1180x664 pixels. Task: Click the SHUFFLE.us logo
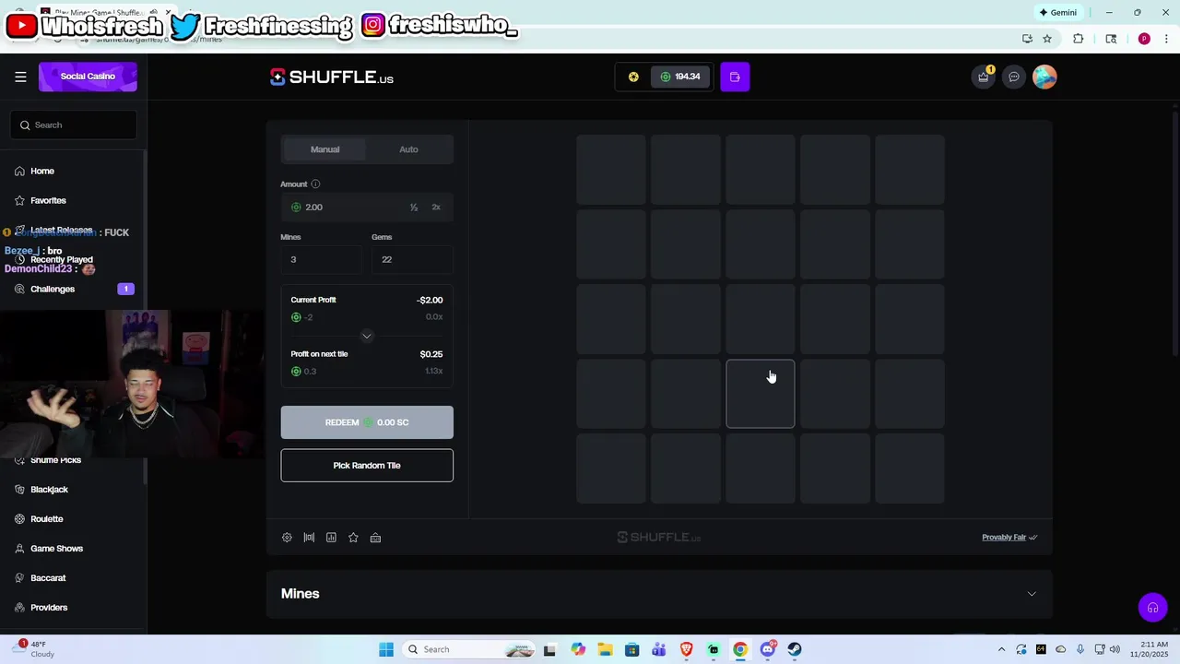pyautogui.click(x=332, y=77)
